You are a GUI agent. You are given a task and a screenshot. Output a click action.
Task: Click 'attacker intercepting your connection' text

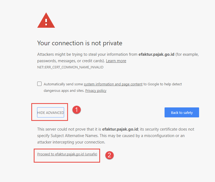(x=71, y=142)
